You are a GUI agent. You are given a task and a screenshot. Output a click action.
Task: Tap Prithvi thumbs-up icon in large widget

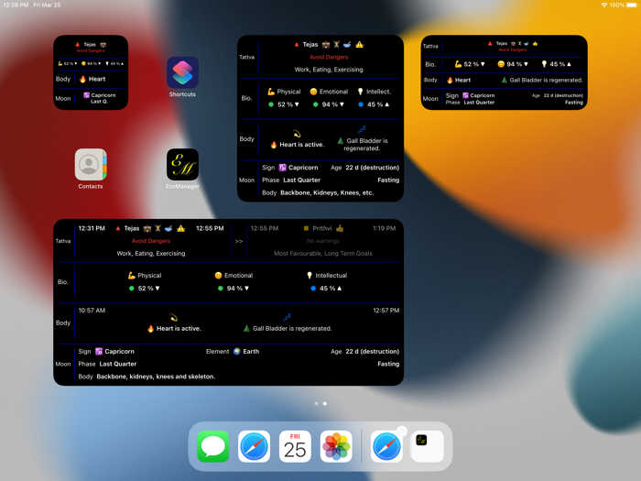tap(340, 228)
